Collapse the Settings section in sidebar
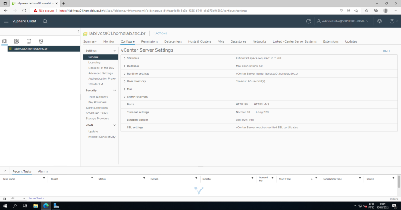 click(x=114, y=50)
